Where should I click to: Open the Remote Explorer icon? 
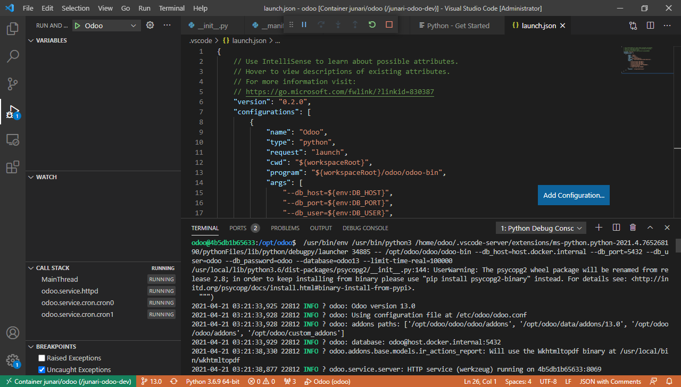(13, 139)
